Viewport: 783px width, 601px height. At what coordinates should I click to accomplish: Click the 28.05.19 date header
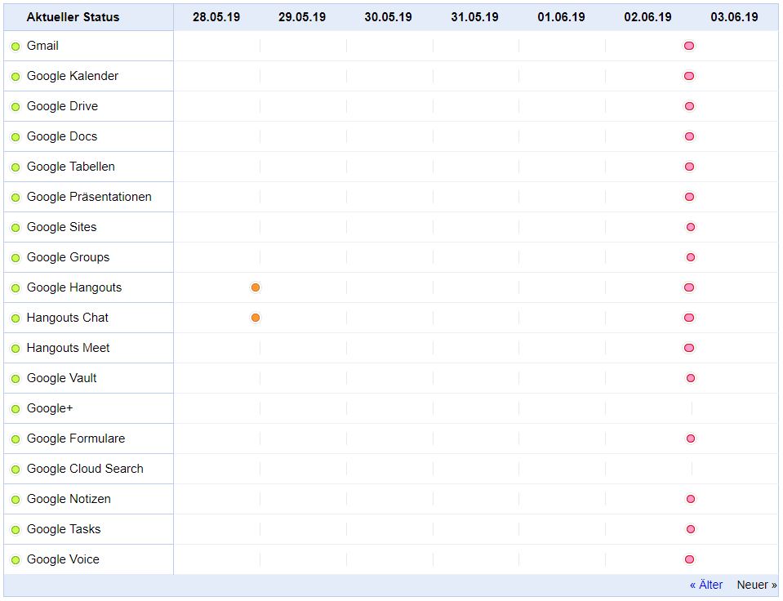216,17
